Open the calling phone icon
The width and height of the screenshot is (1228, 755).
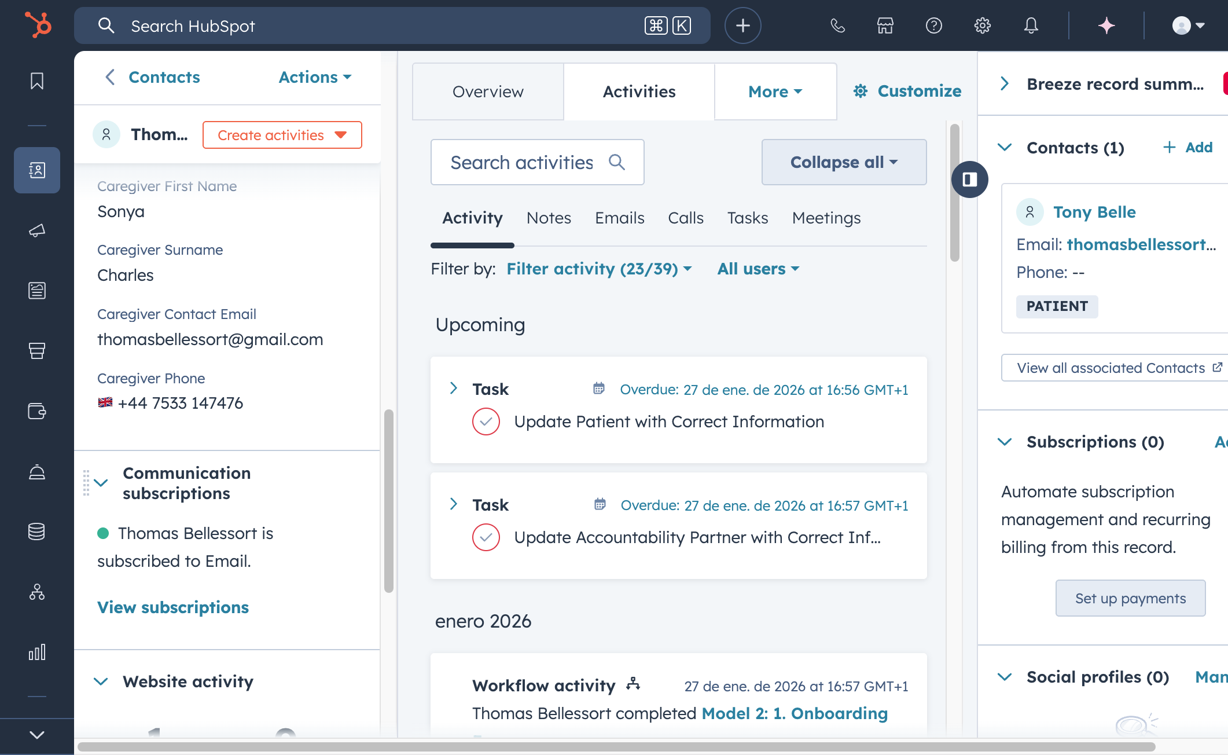837,25
